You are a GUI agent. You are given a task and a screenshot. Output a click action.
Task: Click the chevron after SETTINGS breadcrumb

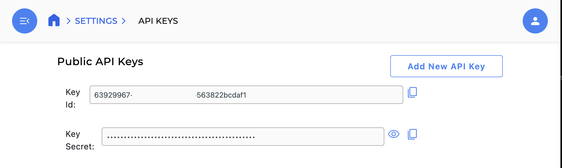tap(124, 21)
